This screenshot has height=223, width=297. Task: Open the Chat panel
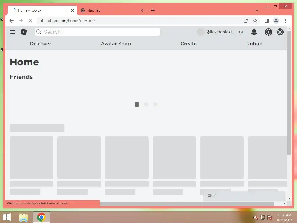[x=244, y=196]
